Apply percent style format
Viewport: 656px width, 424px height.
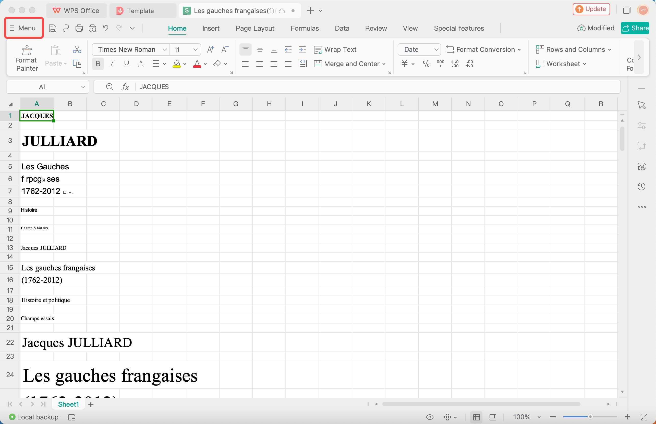(426, 64)
